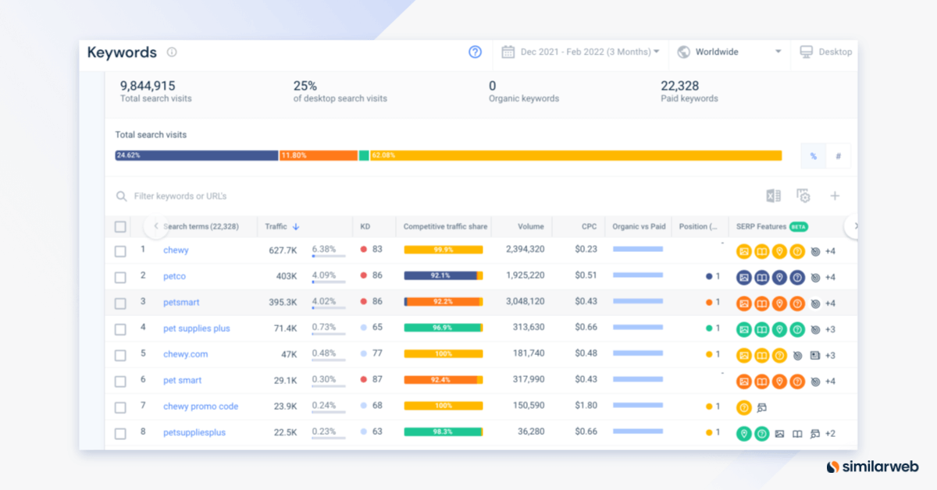Open the petsmart keyword link
This screenshot has height=490, width=937.
pos(181,303)
